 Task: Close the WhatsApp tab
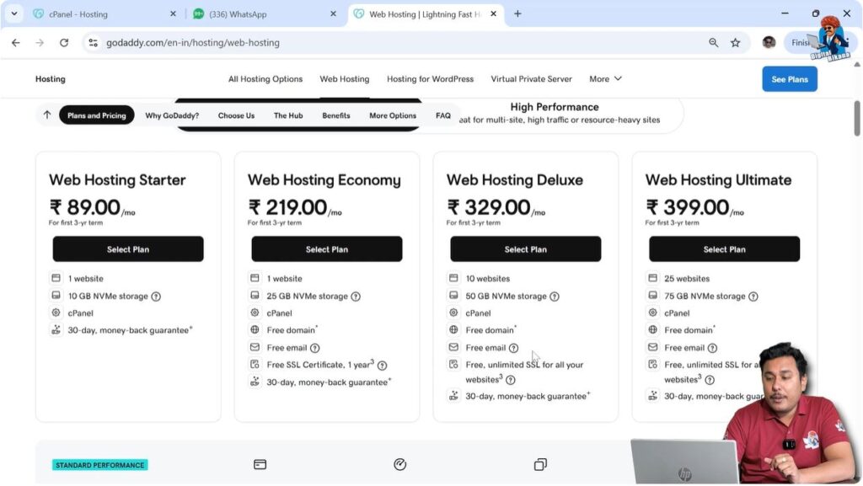click(333, 13)
